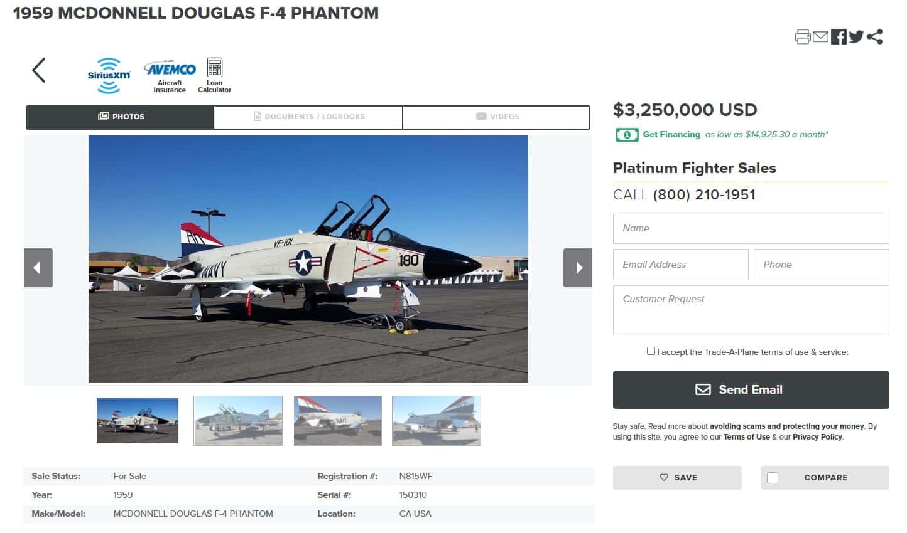The image size is (907, 533).
Task: Open the generic share icon
Action: [874, 36]
